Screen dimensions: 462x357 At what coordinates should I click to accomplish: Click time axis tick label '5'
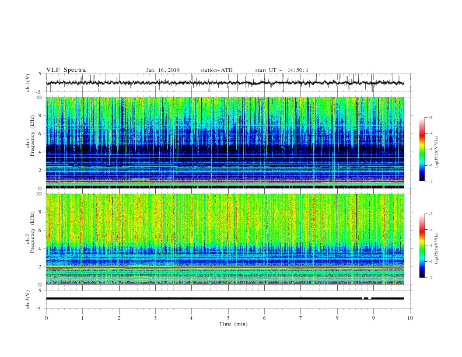[228, 318]
